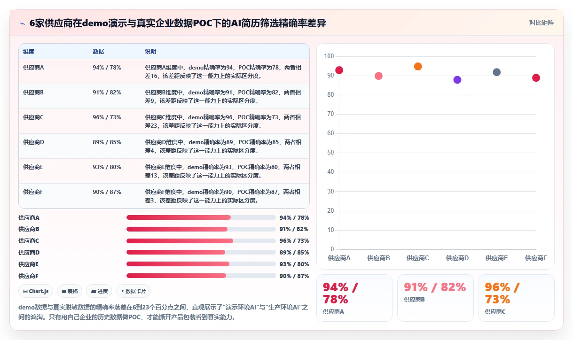Click the orange 供应商C data point

point(418,66)
